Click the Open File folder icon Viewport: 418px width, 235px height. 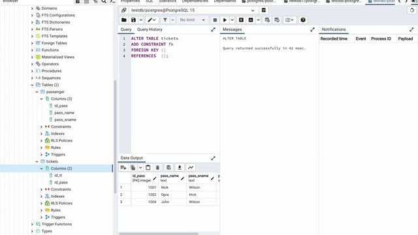coord(124,20)
